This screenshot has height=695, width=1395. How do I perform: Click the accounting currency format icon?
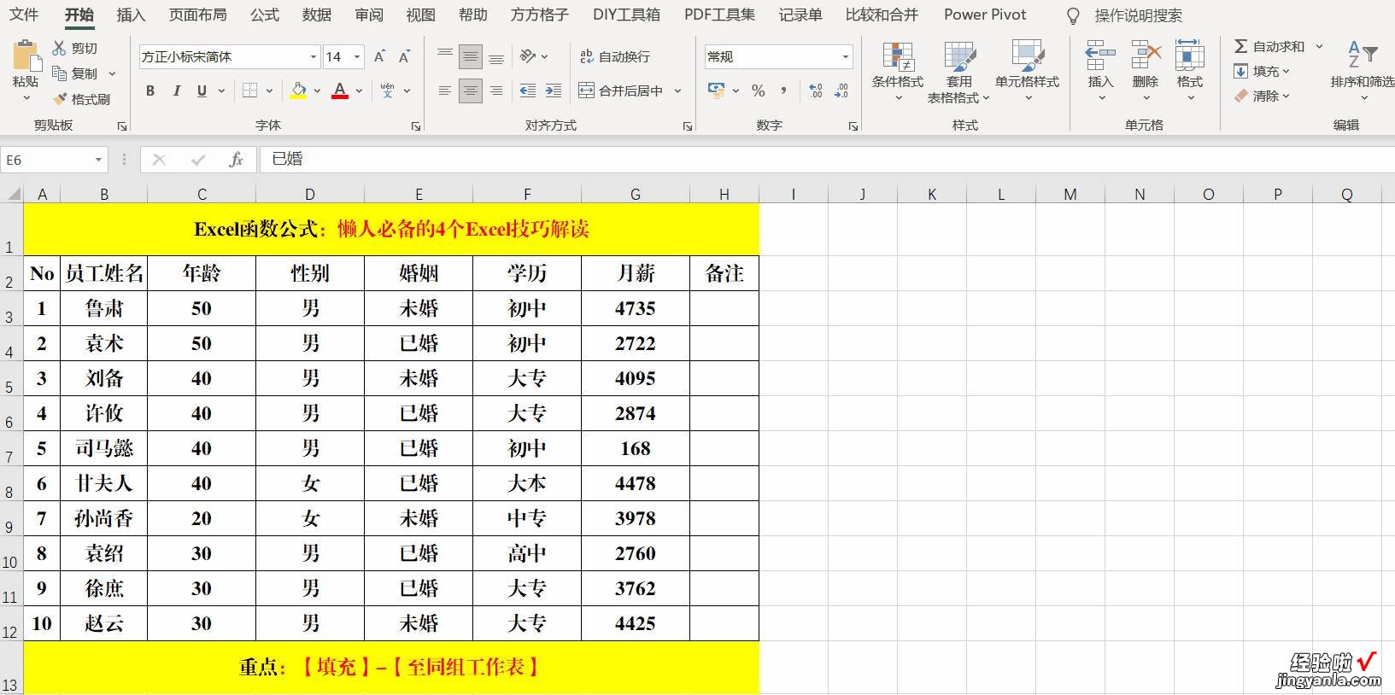pos(716,91)
